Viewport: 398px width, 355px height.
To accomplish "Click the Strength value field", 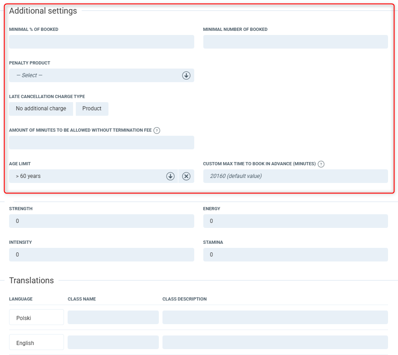I will point(101,221).
